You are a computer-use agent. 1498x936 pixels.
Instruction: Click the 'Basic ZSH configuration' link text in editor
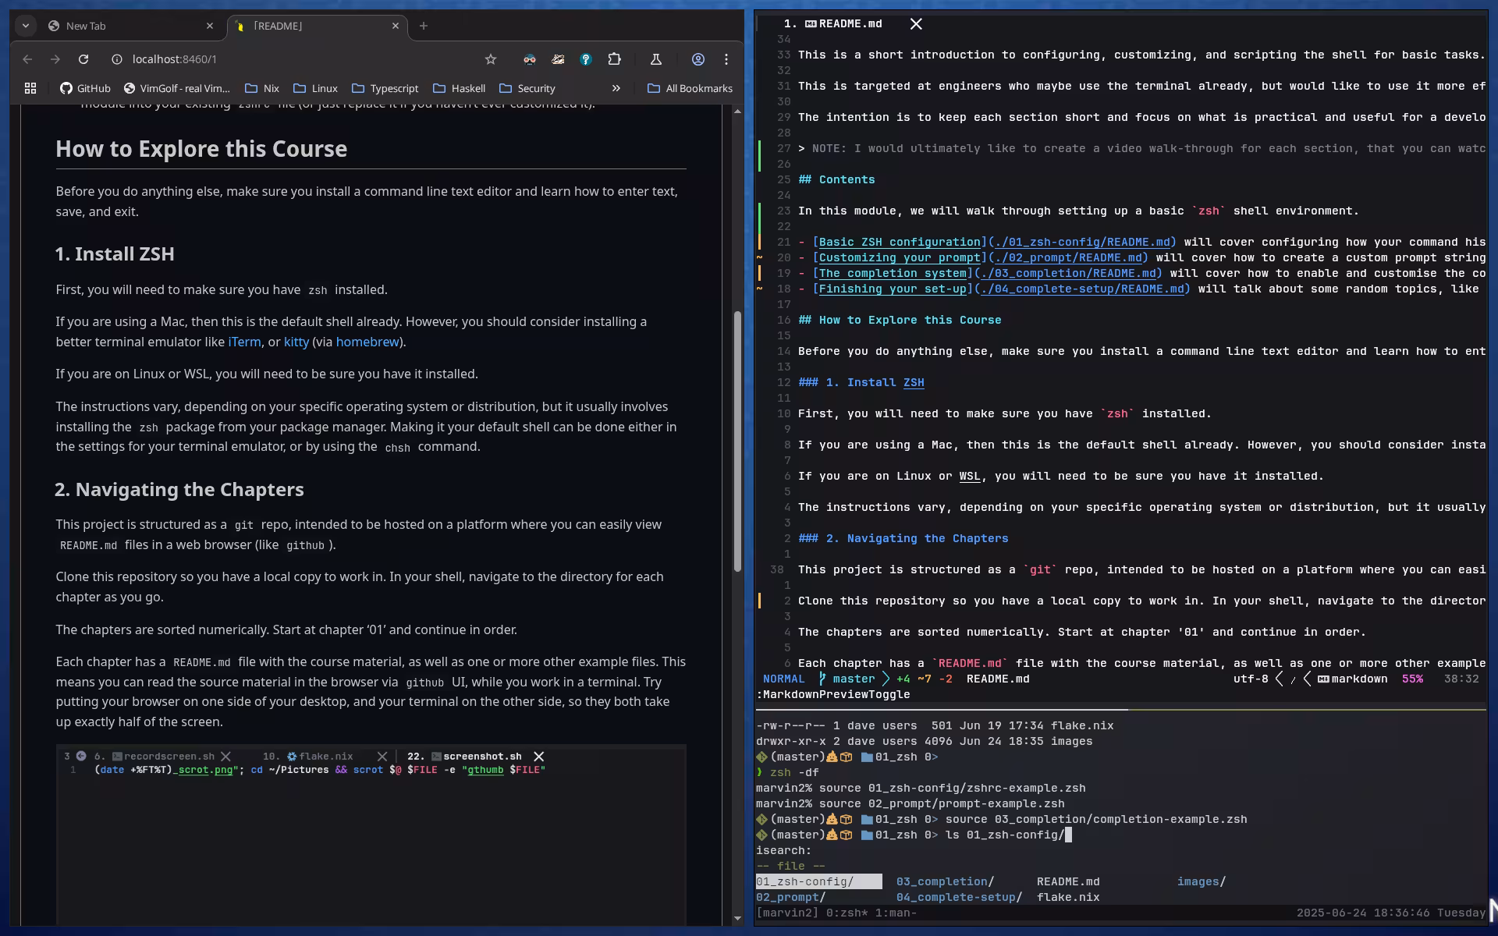(x=900, y=242)
